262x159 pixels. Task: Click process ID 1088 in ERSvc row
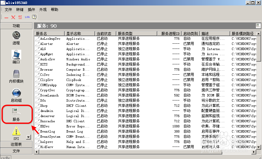pyautogui.click(x=176, y=126)
